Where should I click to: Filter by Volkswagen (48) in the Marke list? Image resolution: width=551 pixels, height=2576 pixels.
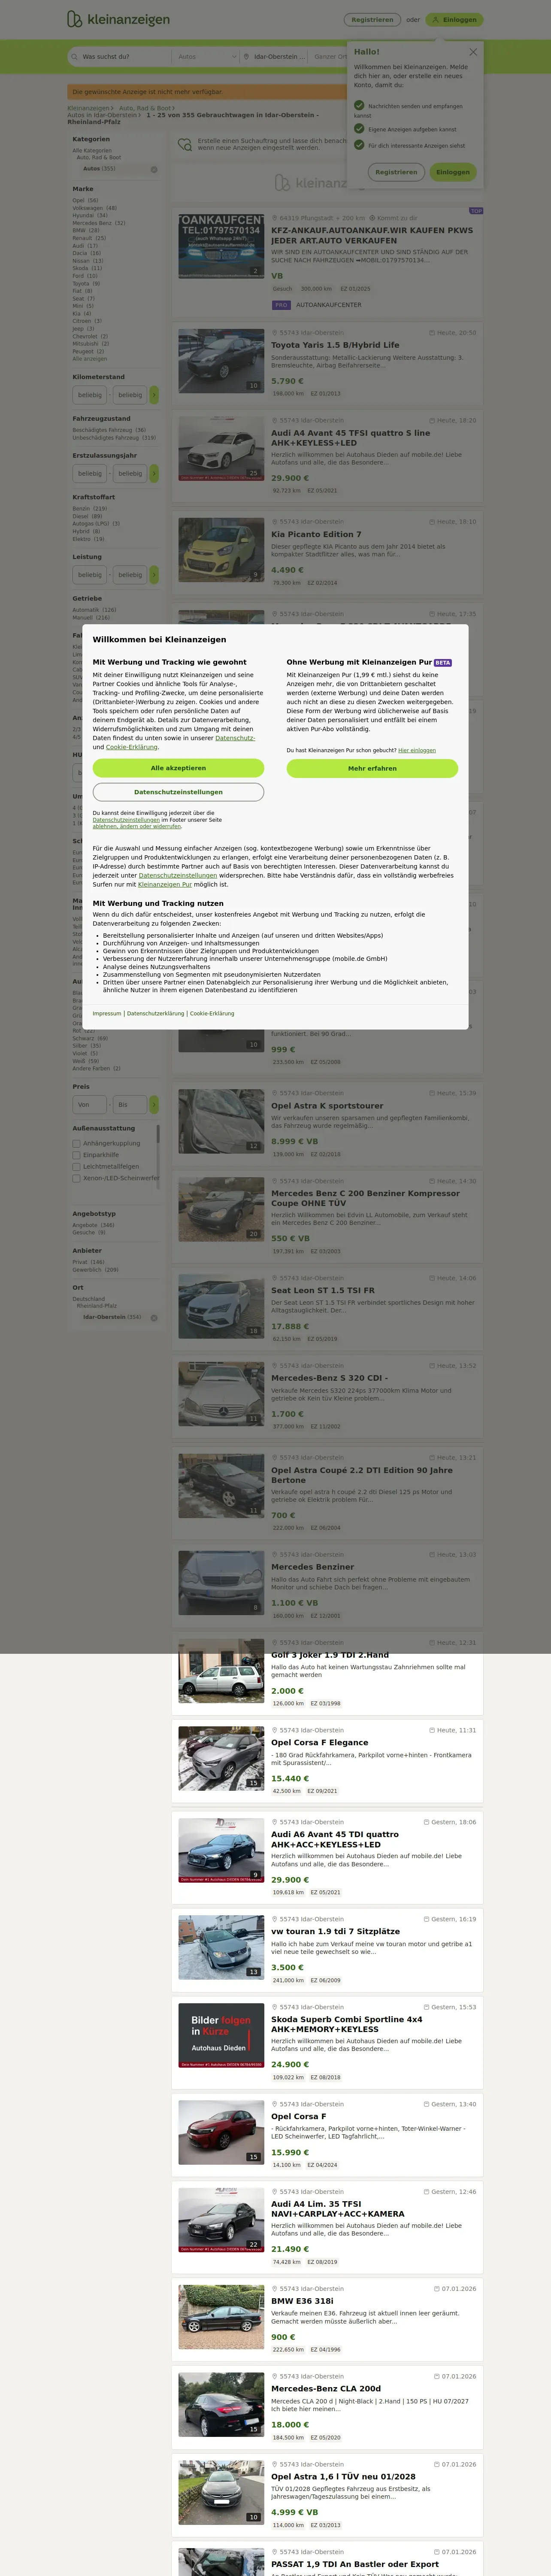(94, 208)
